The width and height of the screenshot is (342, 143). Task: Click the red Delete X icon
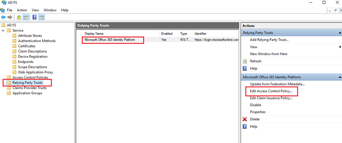coord(245,119)
